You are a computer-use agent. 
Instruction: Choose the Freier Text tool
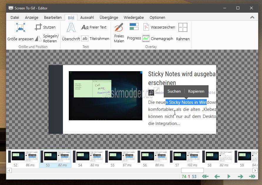pyautogui.click(x=94, y=27)
